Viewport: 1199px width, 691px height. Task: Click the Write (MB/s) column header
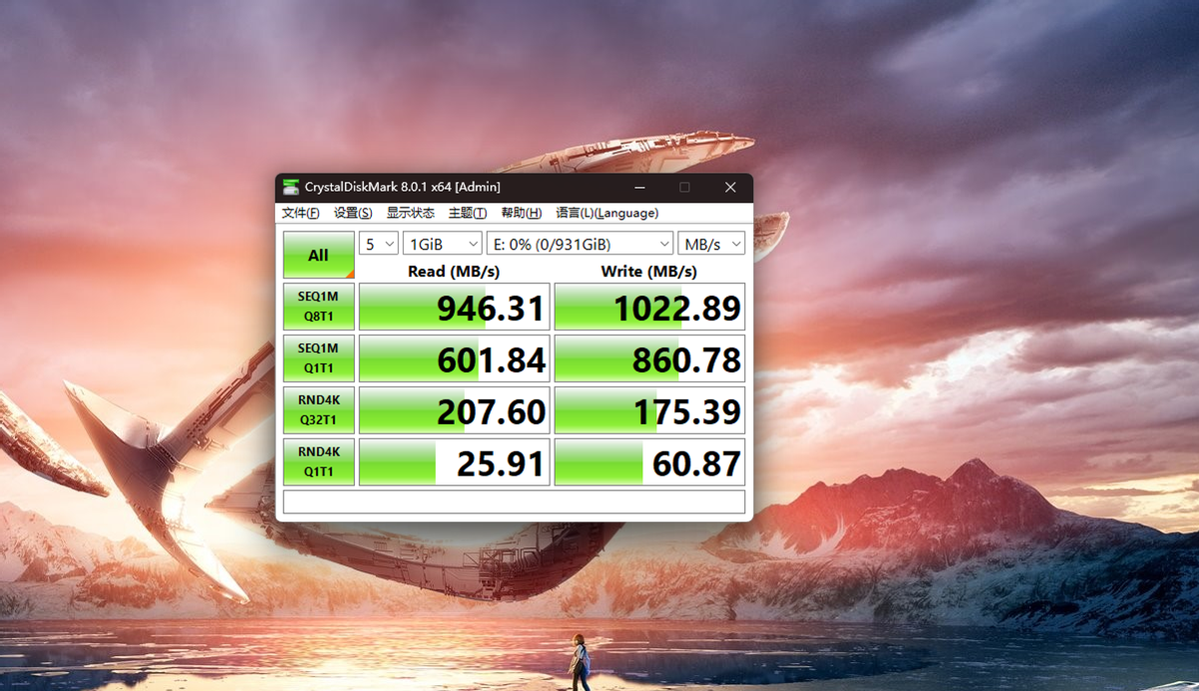pyautogui.click(x=649, y=272)
